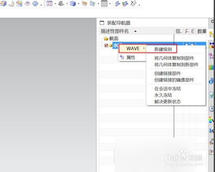Click the first blue-orange box toolbar icon
215x172 pixels.
(3, 3)
